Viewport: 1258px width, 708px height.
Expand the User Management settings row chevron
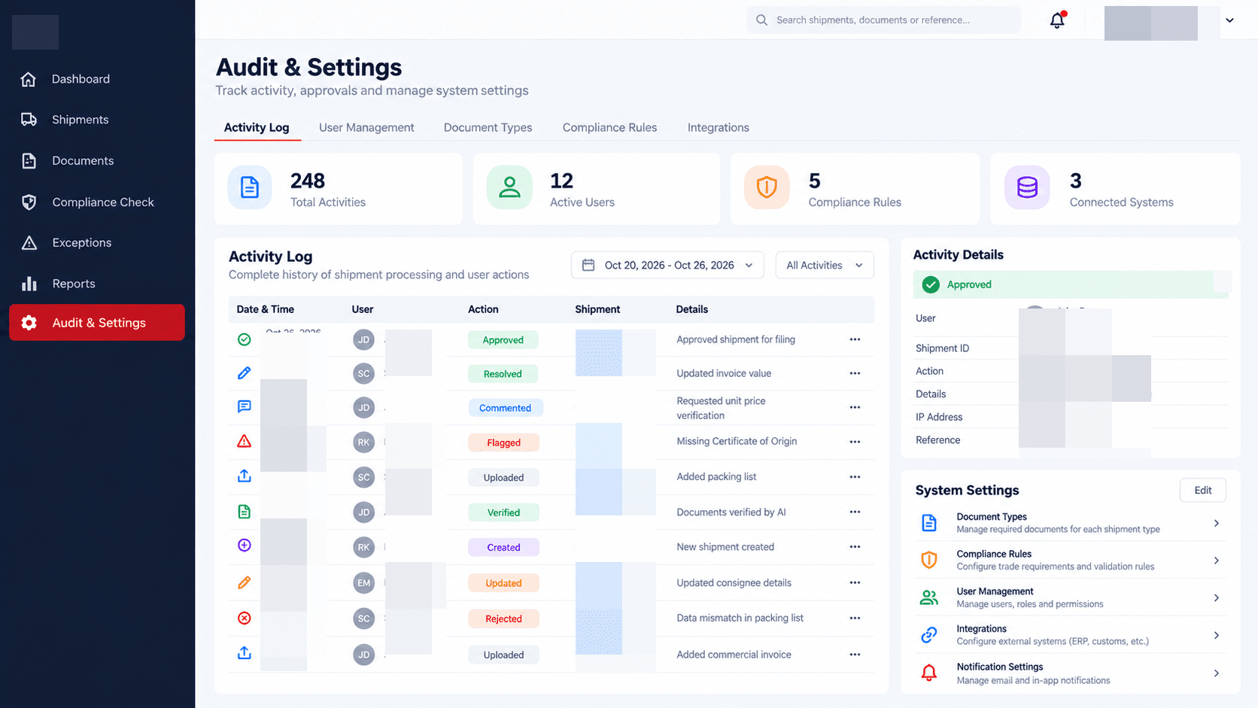pos(1217,598)
